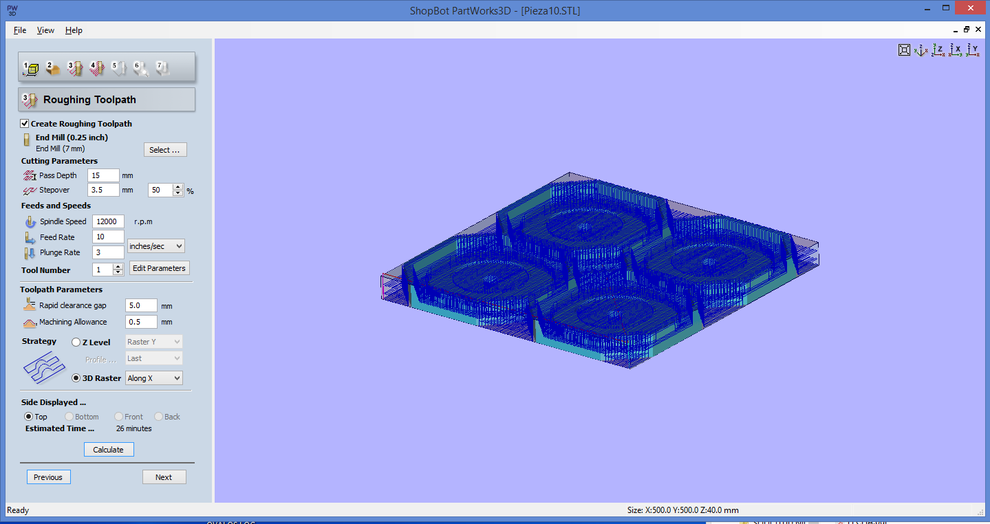
Task: Open step 6 Preview Machining icon
Action: (140, 67)
